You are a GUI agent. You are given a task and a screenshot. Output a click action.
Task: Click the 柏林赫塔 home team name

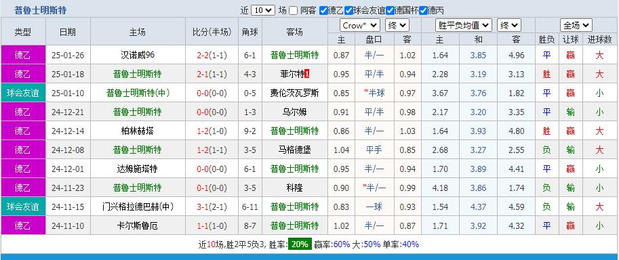pyautogui.click(x=138, y=131)
